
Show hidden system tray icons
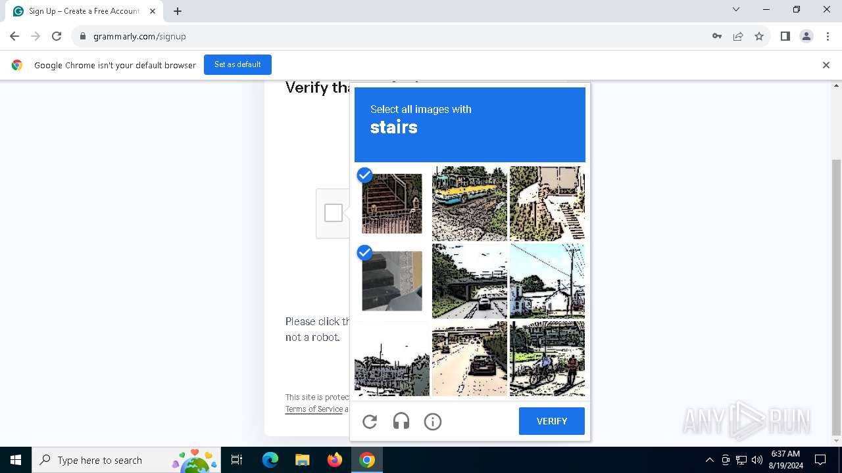(709, 460)
